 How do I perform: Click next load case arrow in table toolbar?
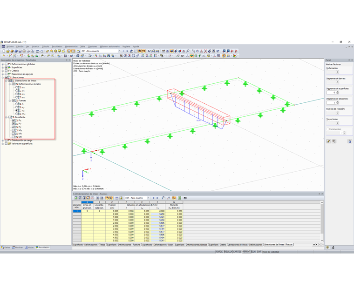tap(157, 198)
